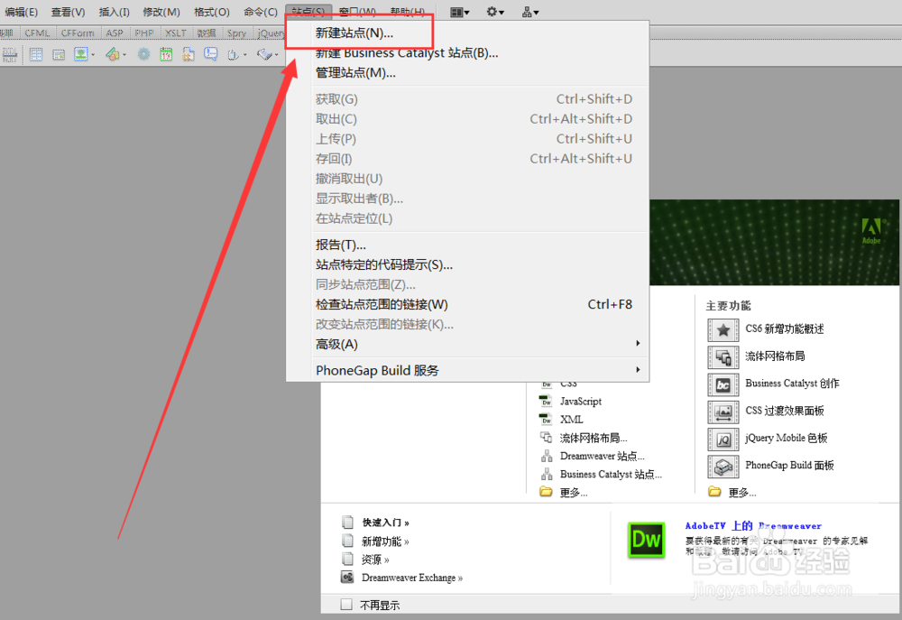Click the Business Catalyst 创作 bc icon
Viewport: 902px width, 620px height.
(723, 384)
